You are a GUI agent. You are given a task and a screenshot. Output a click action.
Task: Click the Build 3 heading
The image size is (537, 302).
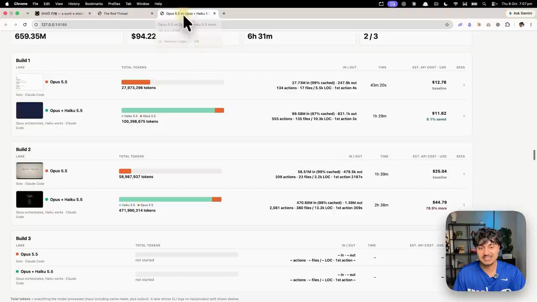[x=23, y=238]
